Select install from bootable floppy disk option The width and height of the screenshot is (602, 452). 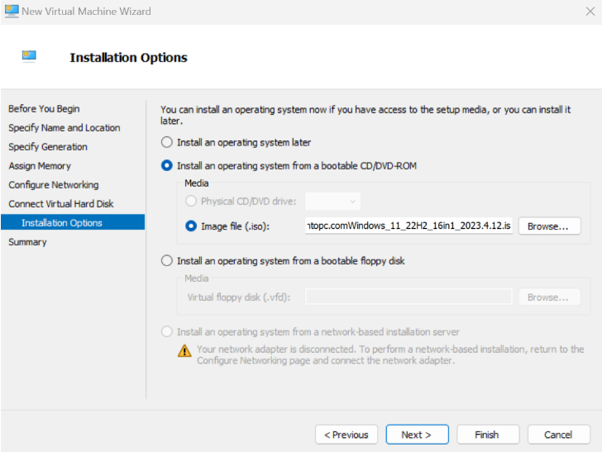tap(167, 261)
